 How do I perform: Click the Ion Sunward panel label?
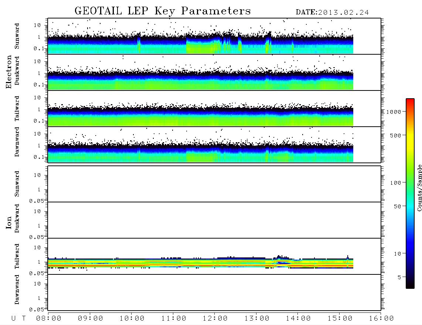pyautogui.click(x=17, y=184)
